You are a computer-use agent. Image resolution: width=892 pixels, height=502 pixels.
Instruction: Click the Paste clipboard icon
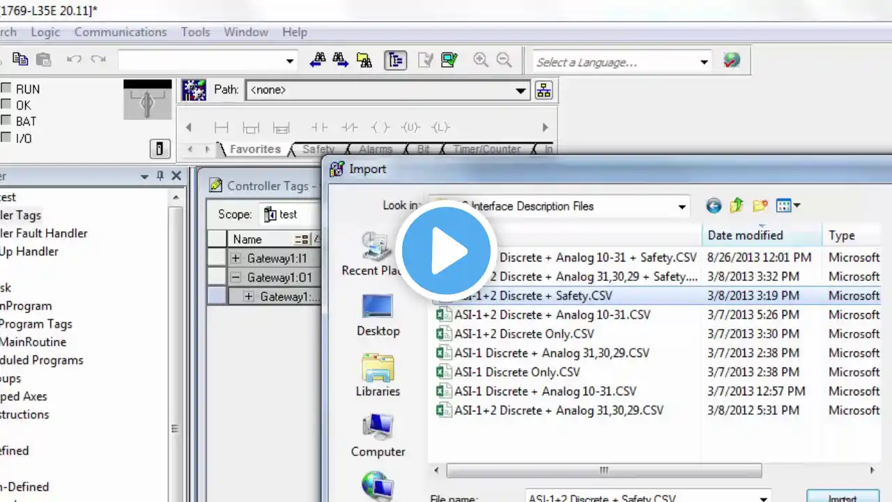[43, 60]
